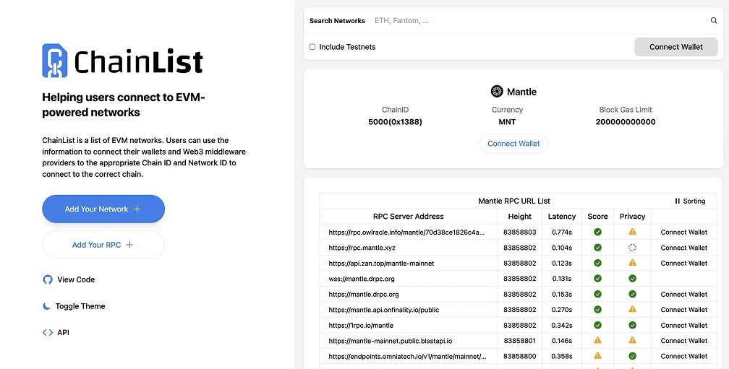Click the 5000(0x1388) ChainID value
Image resolution: width=729 pixels, height=369 pixels.
[x=395, y=121]
